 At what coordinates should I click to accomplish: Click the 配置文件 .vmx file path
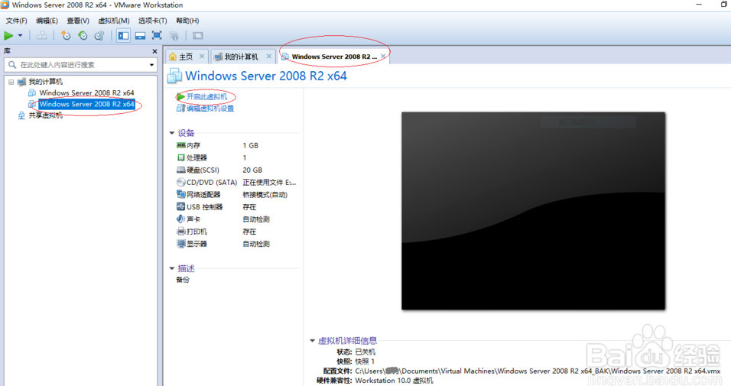[x=538, y=371]
